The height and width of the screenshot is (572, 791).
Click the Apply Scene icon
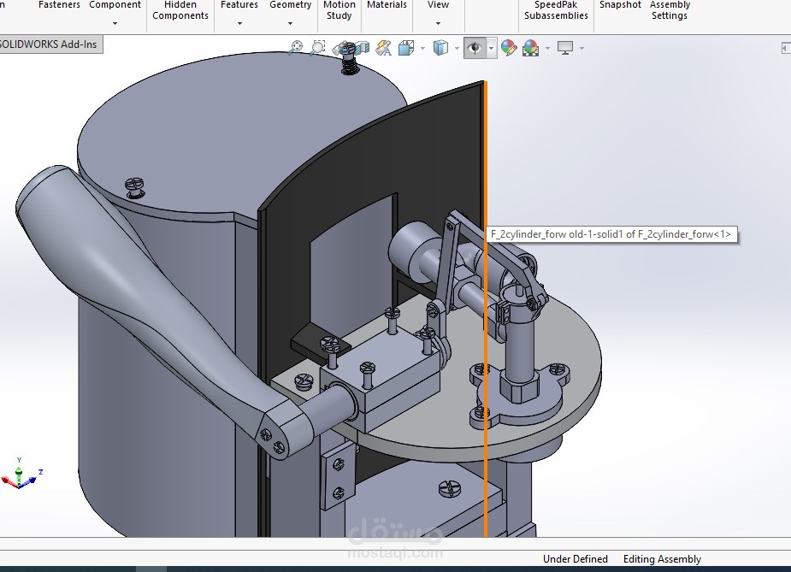pos(530,48)
